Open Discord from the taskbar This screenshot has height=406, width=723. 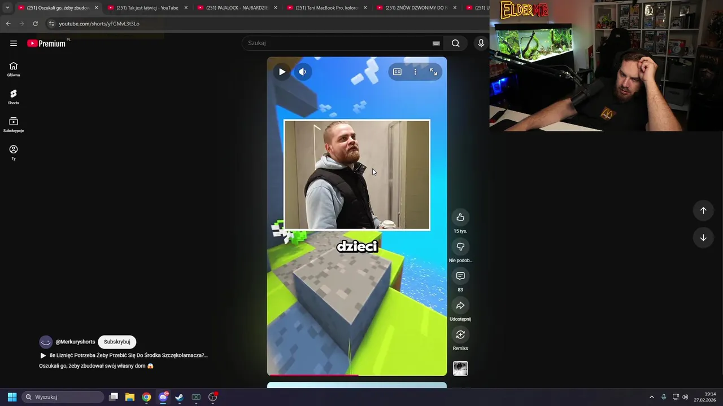163,397
